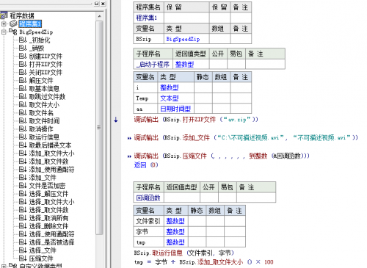Image resolution: width=367 pixels, height=268 pixels.
Task: Collapse the BigSpeedZip tree node
Action: pyautogui.click(x=4, y=32)
